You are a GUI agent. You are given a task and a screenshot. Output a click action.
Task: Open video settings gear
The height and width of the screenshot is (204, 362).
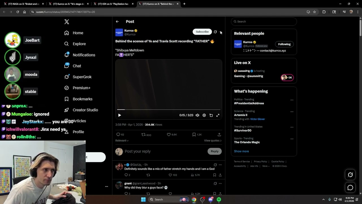[x=204, y=115]
